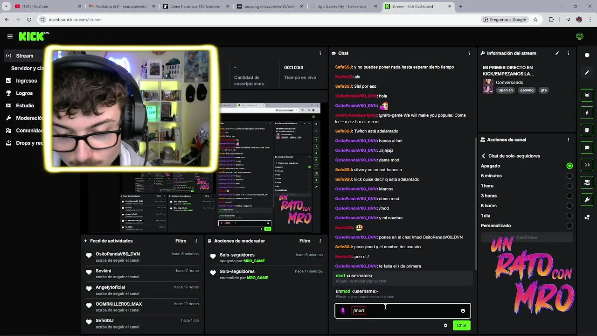
Task: Open the emoji picker in chat input
Action: (463, 311)
